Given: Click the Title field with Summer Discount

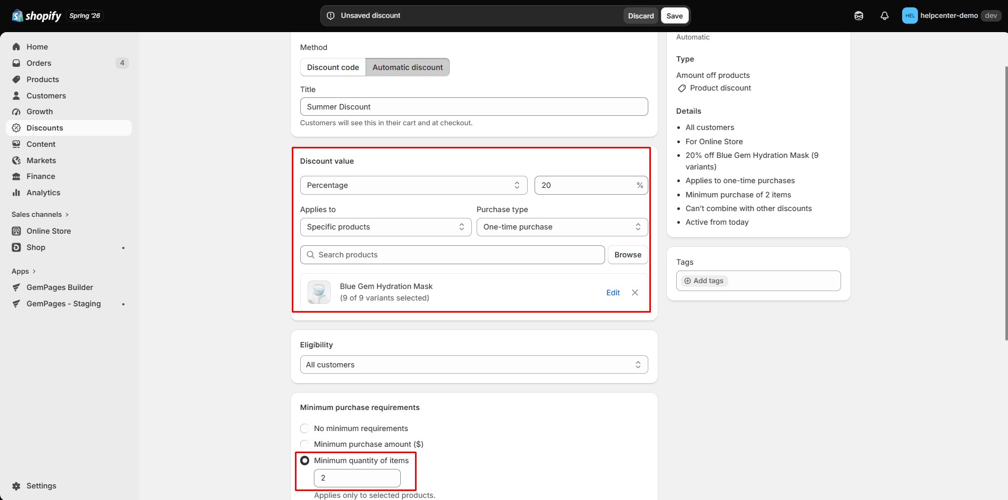Looking at the screenshot, I should (x=474, y=107).
